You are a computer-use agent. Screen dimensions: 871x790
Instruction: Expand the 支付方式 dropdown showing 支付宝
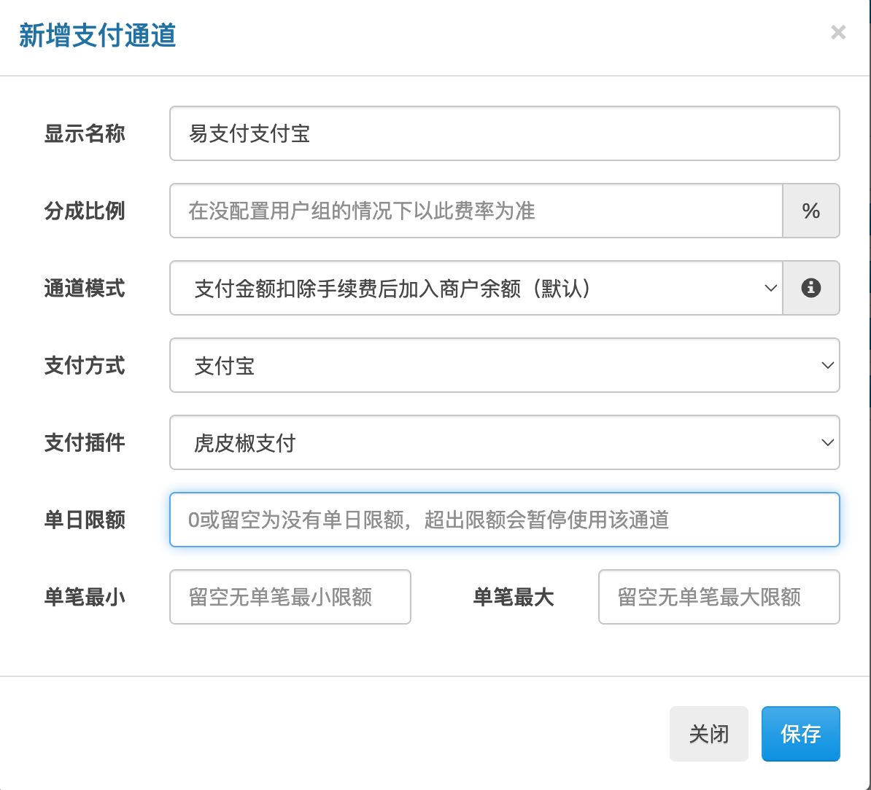pos(504,365)
